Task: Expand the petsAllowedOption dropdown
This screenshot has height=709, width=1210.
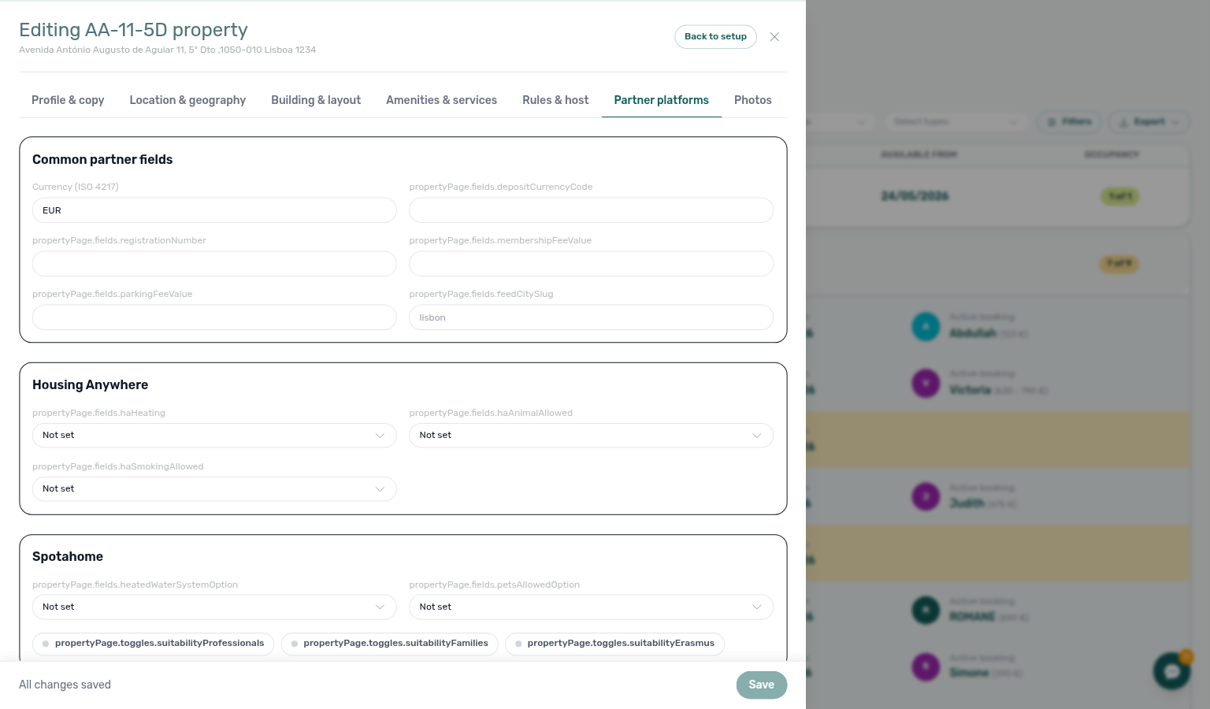Action: (x=591, y=607)
